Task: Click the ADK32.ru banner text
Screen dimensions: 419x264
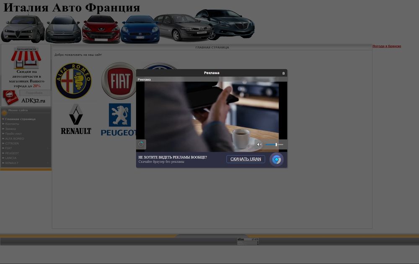Action: (33, 101)
